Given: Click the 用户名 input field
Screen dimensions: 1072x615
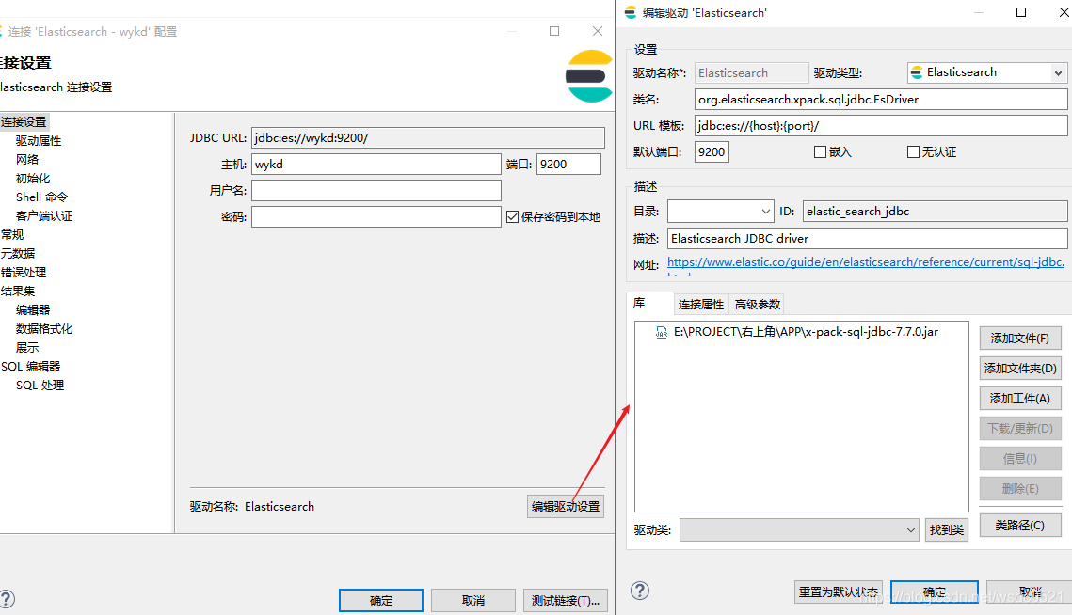Looking at the screenshot, I should (376, 190).
